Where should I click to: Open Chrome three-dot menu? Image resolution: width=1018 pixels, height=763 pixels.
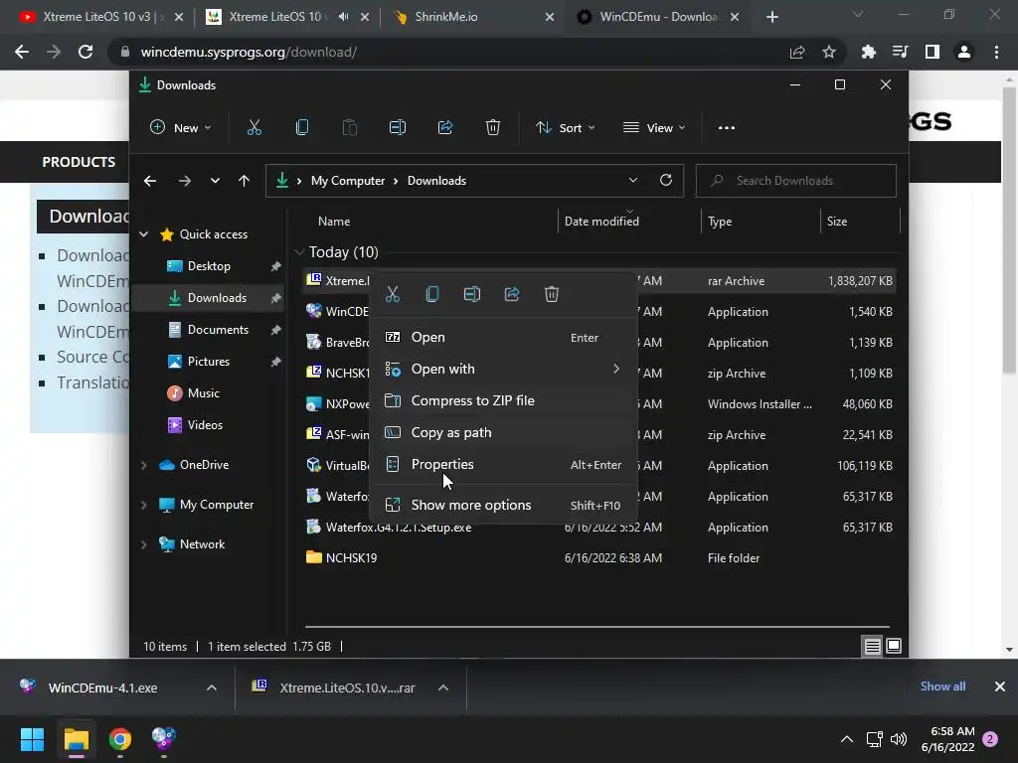(x=996, y=52)
